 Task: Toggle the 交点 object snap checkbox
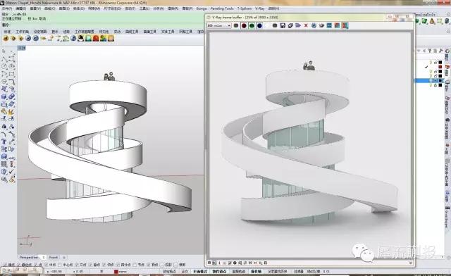[77, 265]
